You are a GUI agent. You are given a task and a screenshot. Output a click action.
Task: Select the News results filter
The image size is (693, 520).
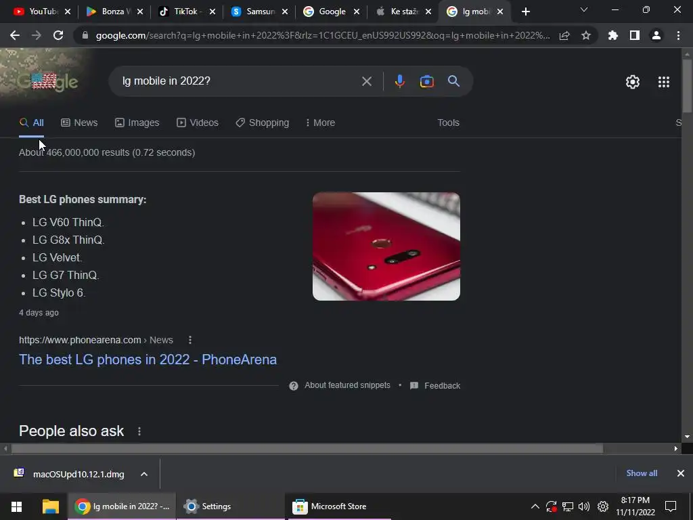pos(79,123)
